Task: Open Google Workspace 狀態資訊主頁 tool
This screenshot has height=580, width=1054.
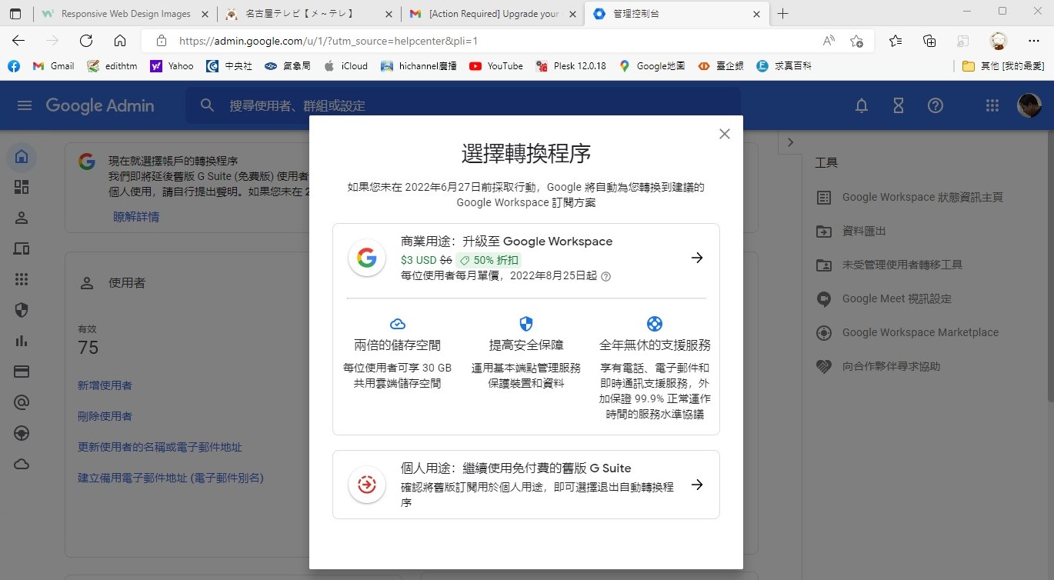Action: pyautogui.click(x=909, y=197)
